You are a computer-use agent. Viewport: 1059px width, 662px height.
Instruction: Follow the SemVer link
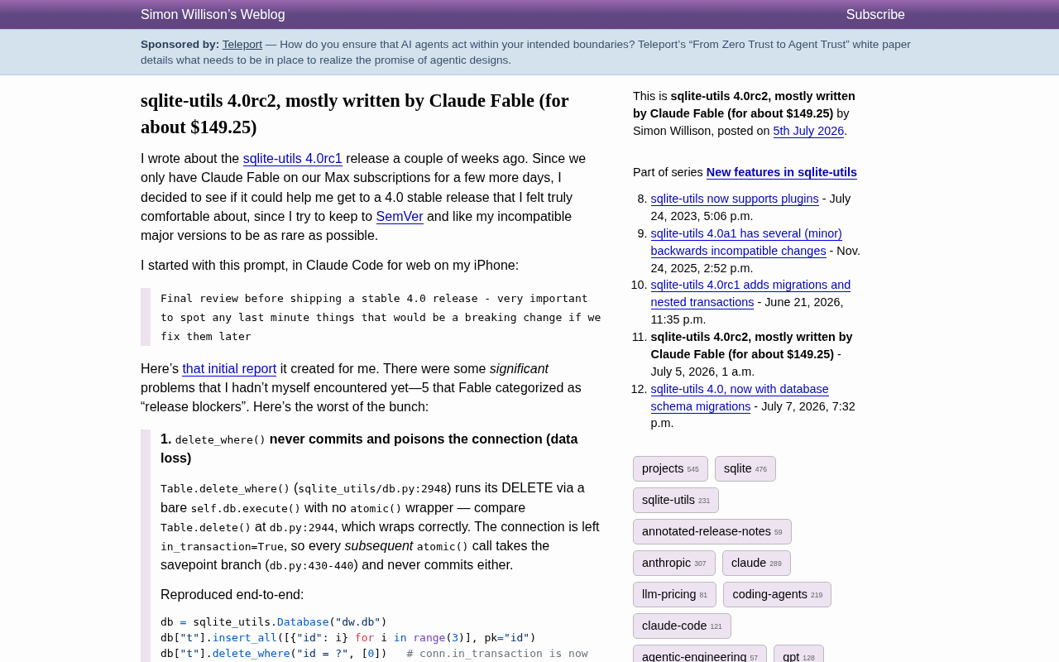click(x=400, y=217)
